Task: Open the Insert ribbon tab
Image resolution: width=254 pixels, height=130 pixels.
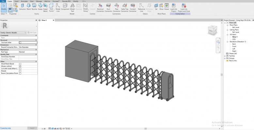Action: click(x=16, y=1)
